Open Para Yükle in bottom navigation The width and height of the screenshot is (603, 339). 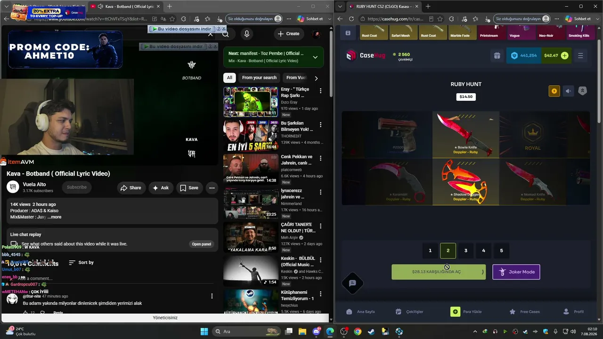pos(466,312)
